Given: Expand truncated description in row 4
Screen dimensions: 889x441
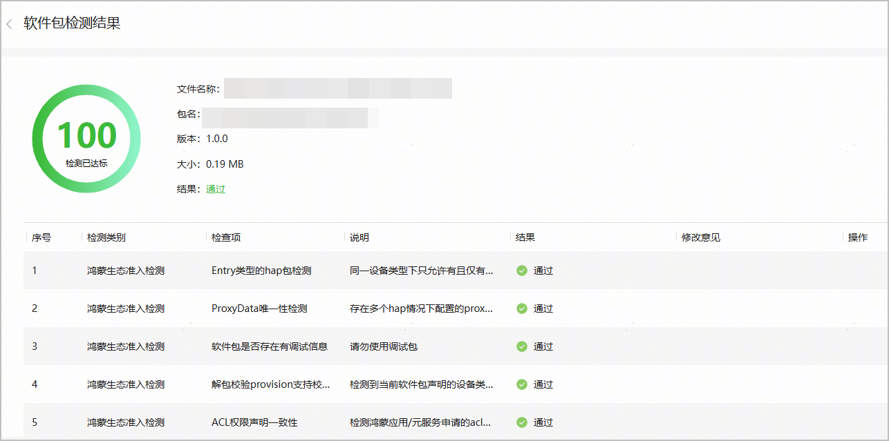Looking at the screenshot, I should [422, 384].
